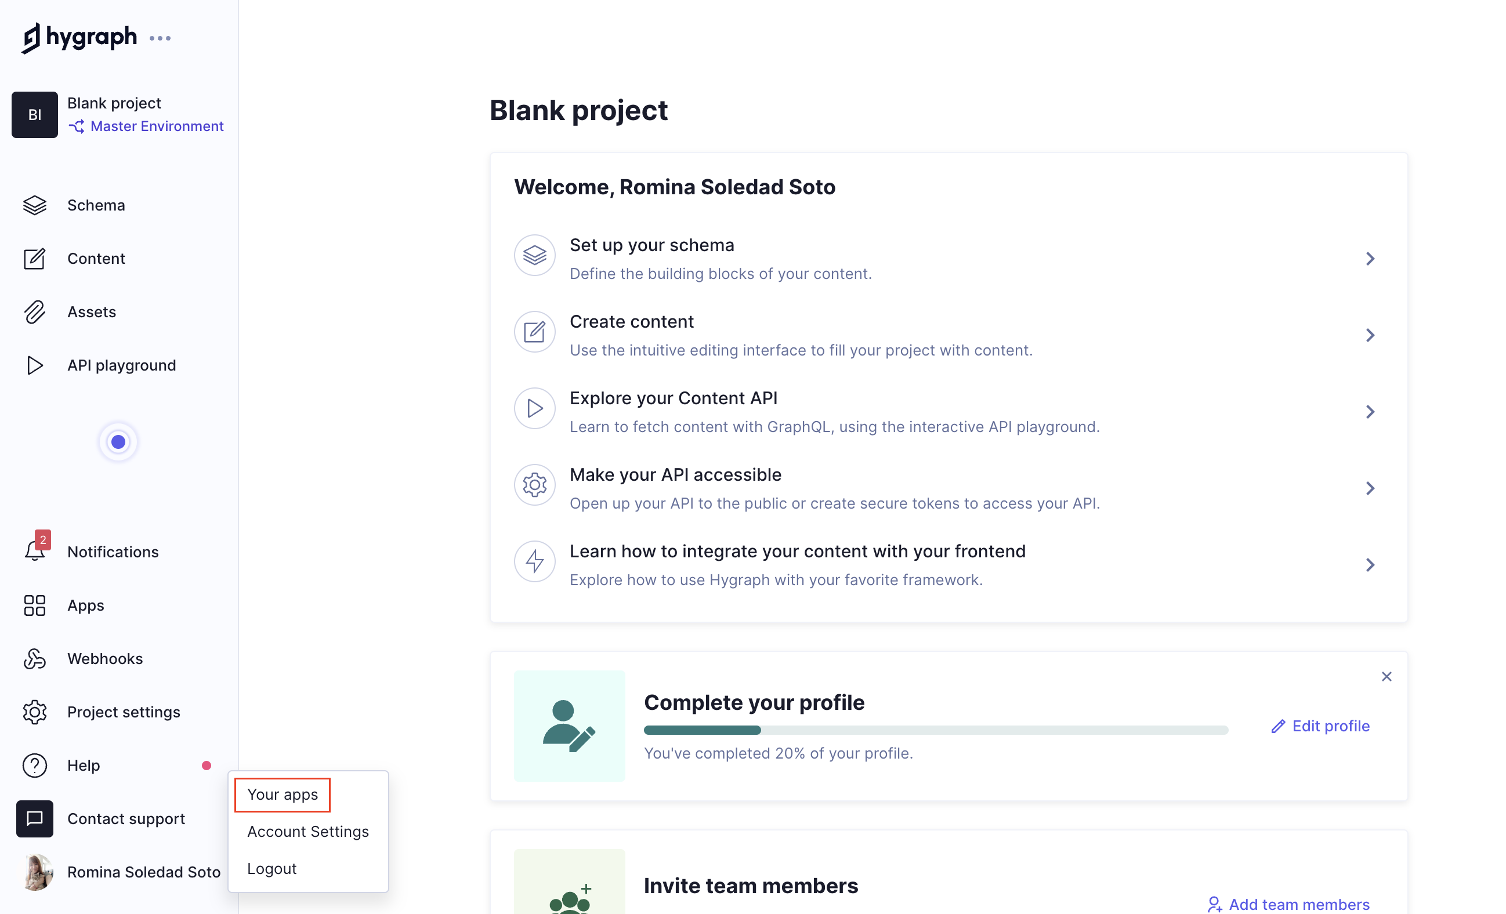The image size is (1506, 914).
Task: Launch the API playground play icon
Action: [35, 365]
